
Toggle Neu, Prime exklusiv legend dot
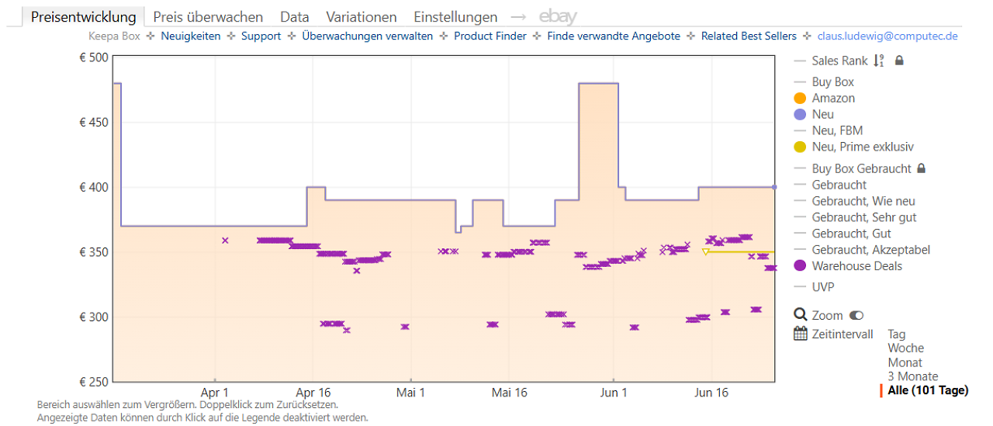801,147
